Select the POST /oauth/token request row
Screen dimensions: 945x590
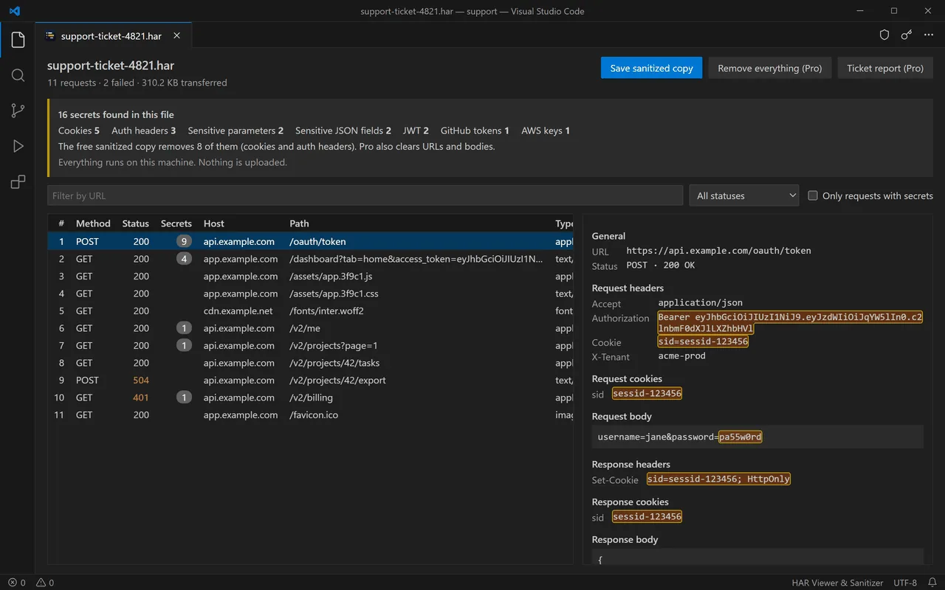311,241
